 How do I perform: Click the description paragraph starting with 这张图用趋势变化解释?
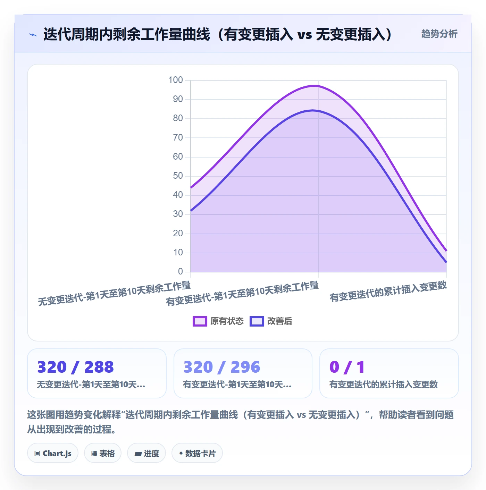(241, 422)
